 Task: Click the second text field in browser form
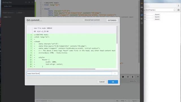click(x=148, y=17)
